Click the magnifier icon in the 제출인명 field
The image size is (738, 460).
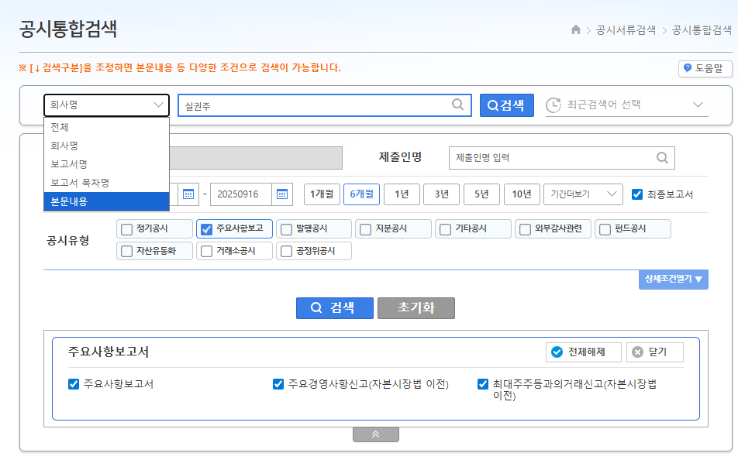click(663, 158)
